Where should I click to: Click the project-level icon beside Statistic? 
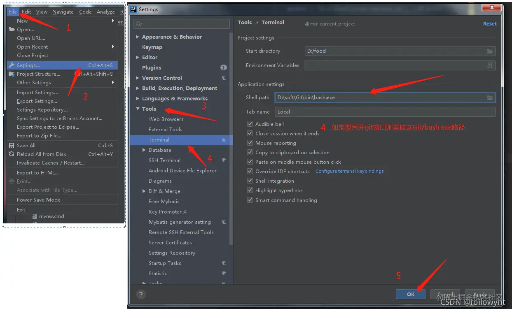224,274
